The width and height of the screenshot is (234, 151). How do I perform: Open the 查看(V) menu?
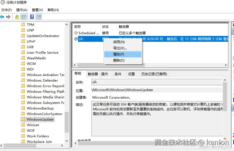tap(37, 10)
